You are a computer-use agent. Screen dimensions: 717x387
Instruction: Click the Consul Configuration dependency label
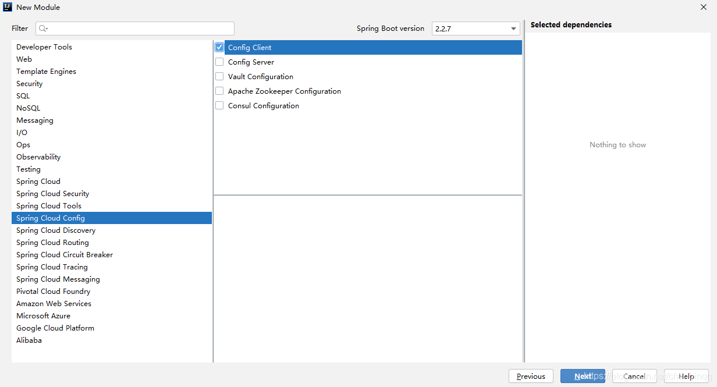[264, 106]
